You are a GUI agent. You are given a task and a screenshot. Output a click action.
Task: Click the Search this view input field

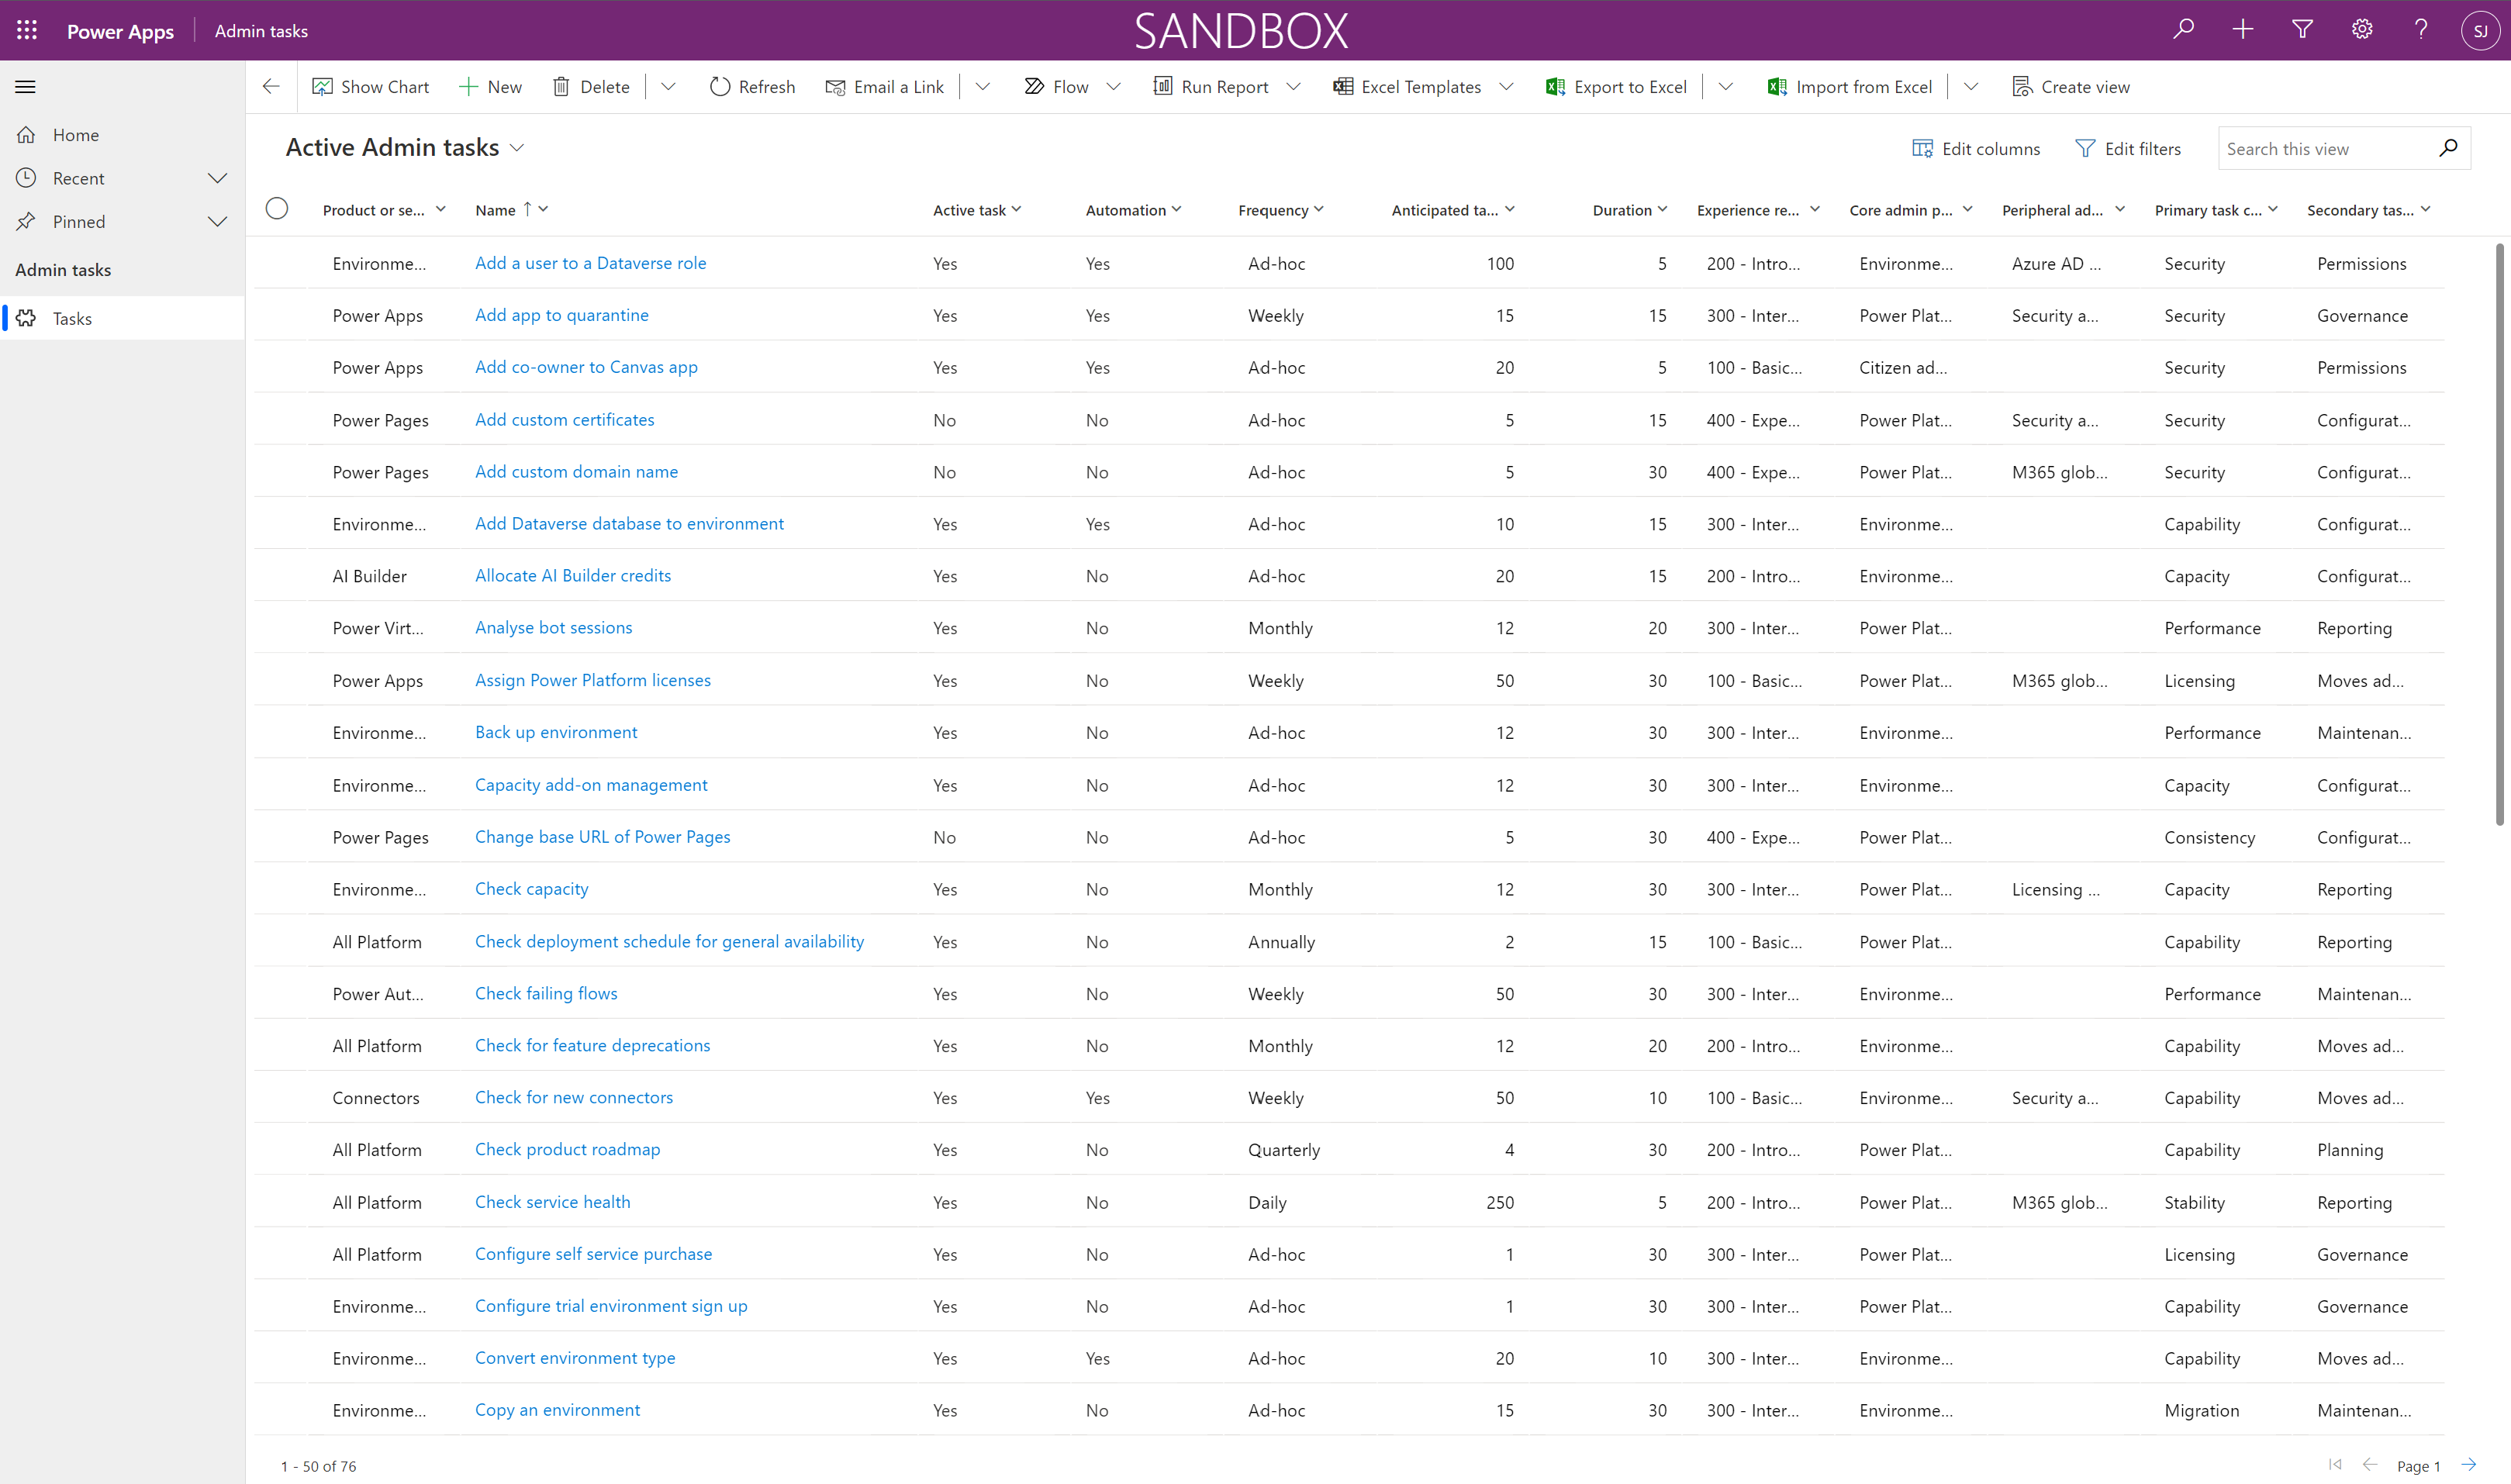[x=2333, y=148]
